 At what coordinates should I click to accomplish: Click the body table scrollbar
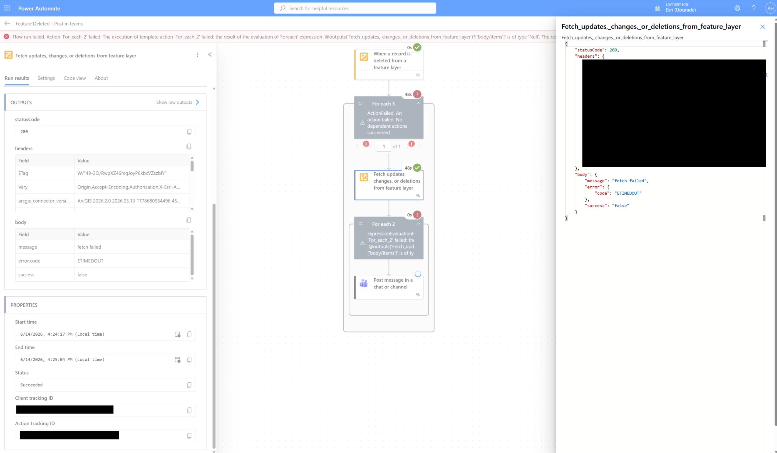[x=192, y=255]
